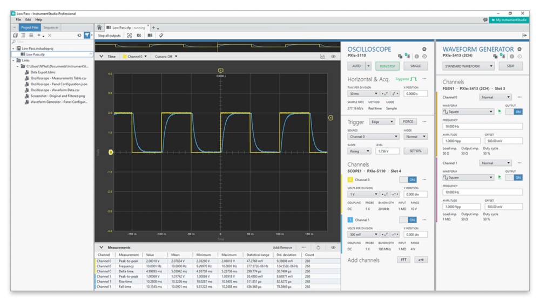
Task: Open the Standard Waveform dropdown
Action: pos(468,66)
